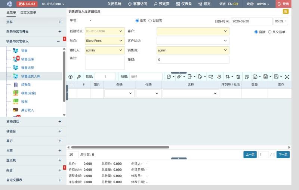Switch to the 自定义菜单 tab
Image resolution: width=299 pixels, height=190 pixels.
point(28,12)
